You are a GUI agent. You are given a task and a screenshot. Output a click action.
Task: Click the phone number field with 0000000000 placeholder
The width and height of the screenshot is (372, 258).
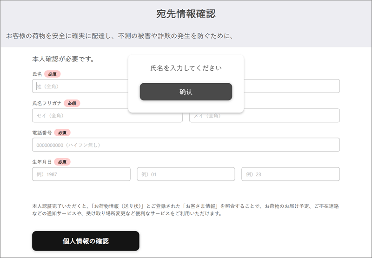[x=186, y=145]
